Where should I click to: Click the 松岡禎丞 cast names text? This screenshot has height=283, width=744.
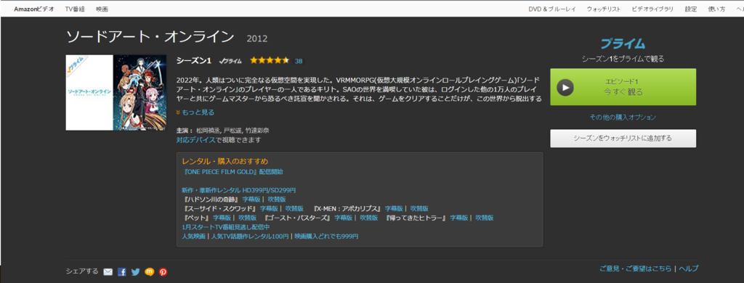coord(232,131)
